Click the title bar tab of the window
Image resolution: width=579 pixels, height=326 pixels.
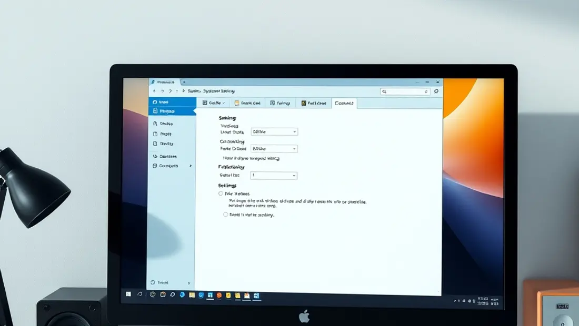click(x=164, y=82)
